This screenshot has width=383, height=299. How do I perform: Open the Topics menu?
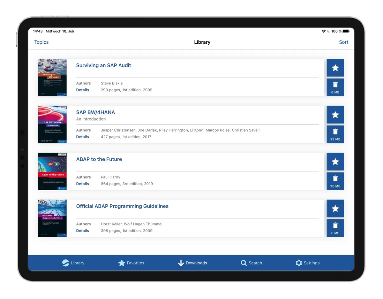pyautogui.click(x=41, y=42)
